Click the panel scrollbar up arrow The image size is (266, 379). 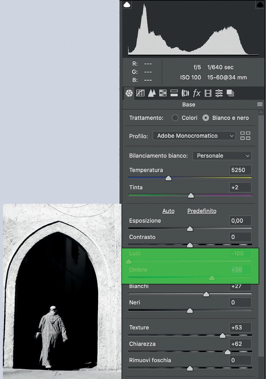(x=261, y=113)
